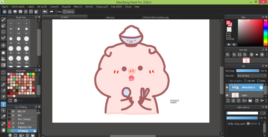The width and height of the screenshot is (268, 137).
Task: Open the Tệp(F) menu
Action: pos(5,7)
